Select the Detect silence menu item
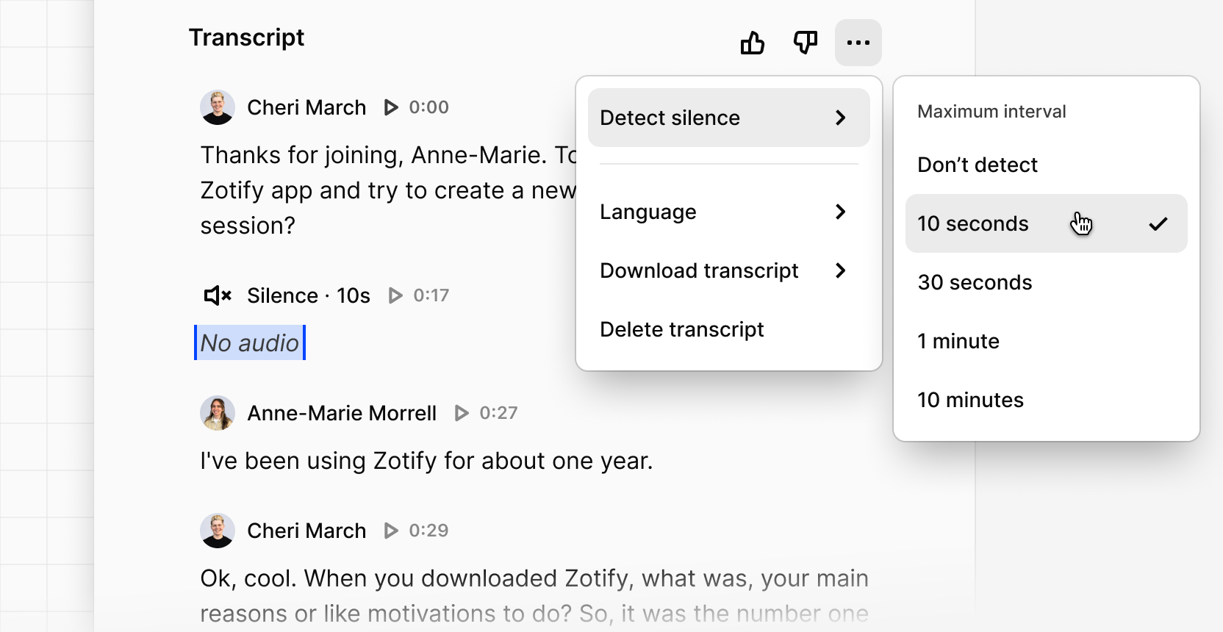 coord(670,118)
